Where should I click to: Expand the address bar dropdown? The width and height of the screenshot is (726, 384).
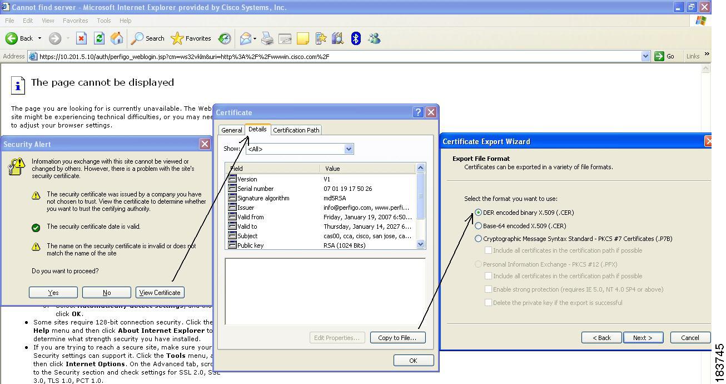tap(645, 56)
